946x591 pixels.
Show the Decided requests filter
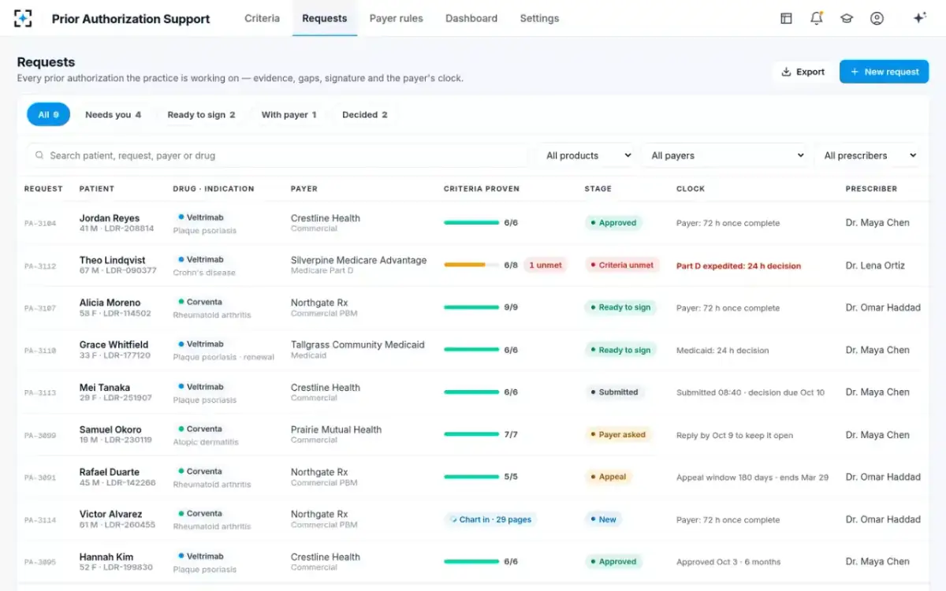(x=364, y=114)
